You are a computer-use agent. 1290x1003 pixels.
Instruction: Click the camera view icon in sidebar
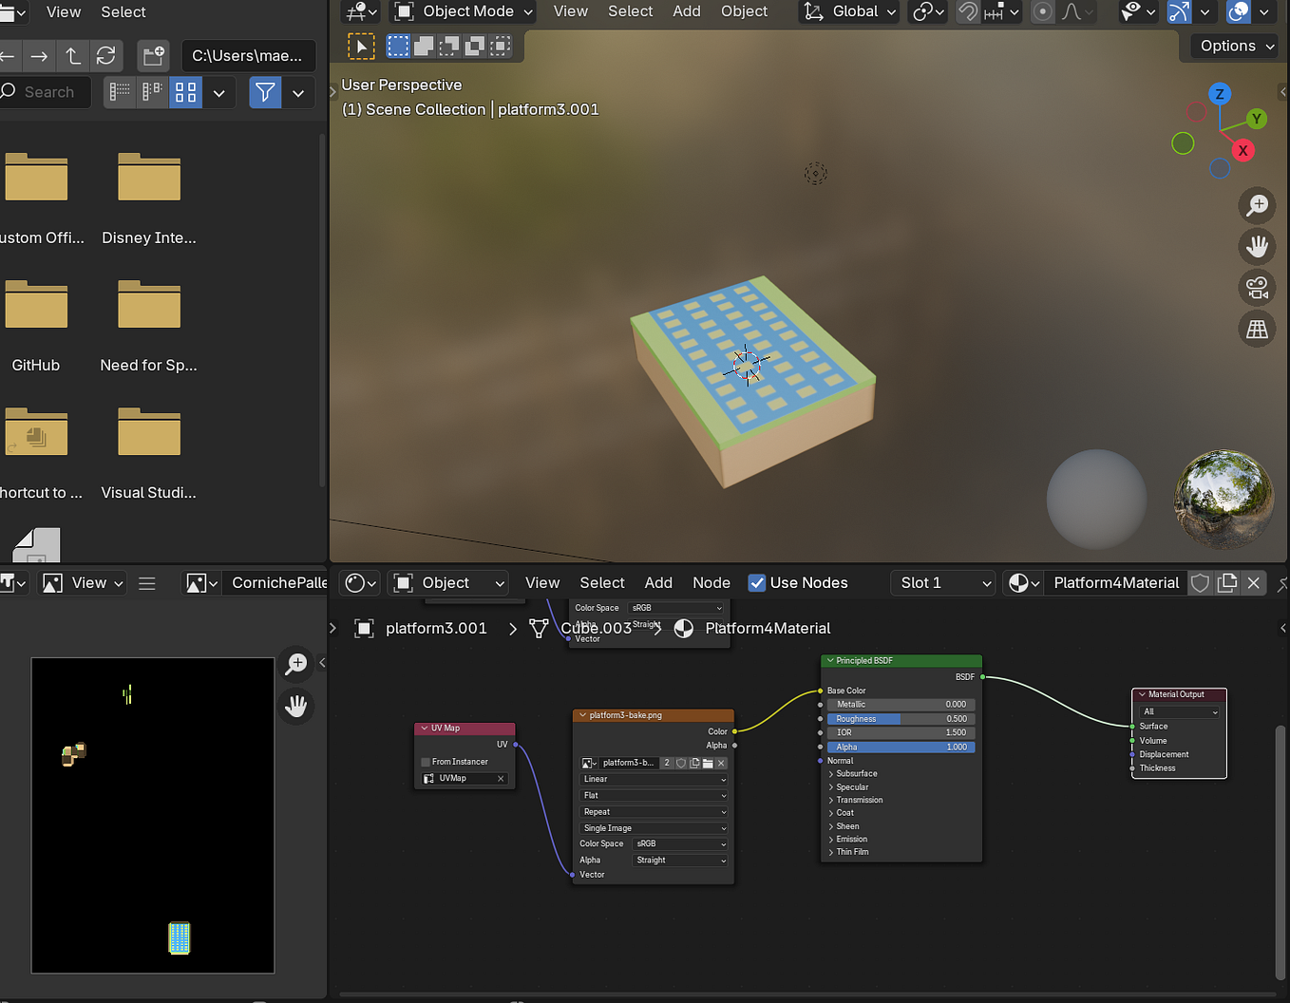[x=1257, y=288]
